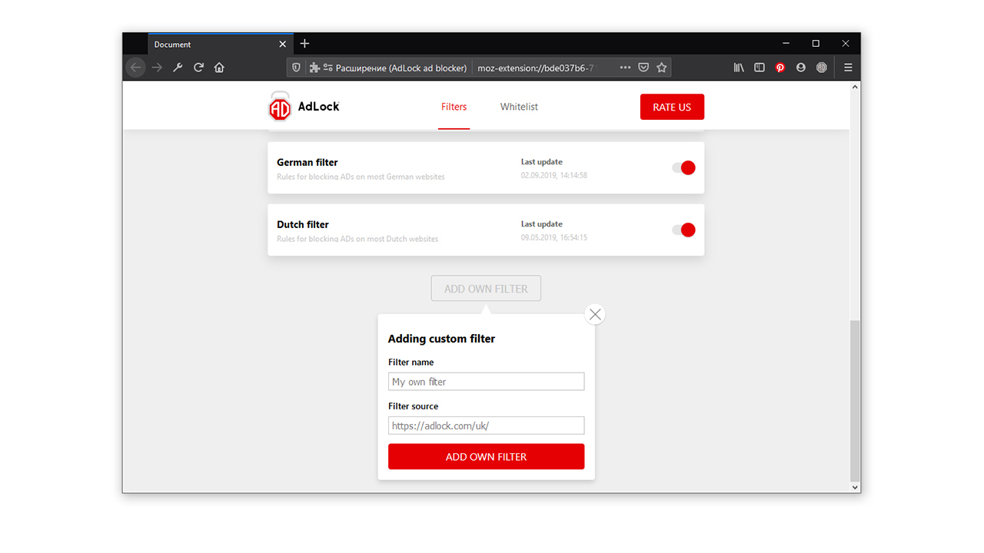Click the extension puzzle piece icon
984x553 pixels.
coord(314,68)
